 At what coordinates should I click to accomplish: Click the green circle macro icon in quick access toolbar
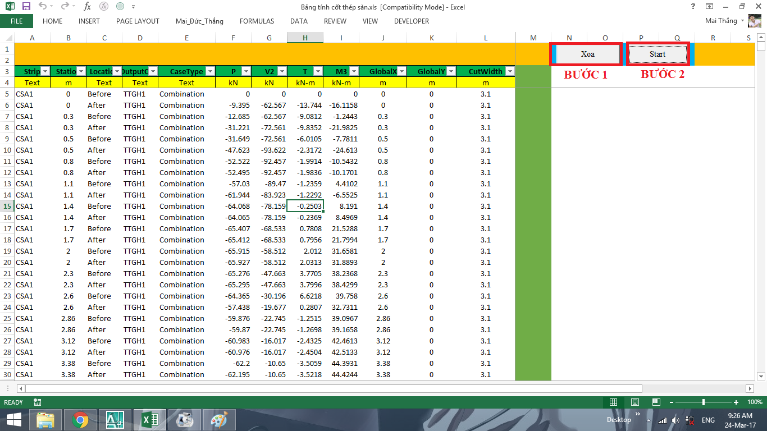(x=120, y=7)
